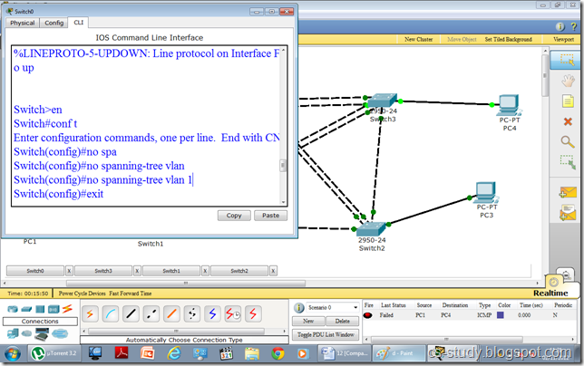The width and height of the screenshot is (584, 366).
Task: Click the Switch3 device on canvas
Action: click(380, 104)
